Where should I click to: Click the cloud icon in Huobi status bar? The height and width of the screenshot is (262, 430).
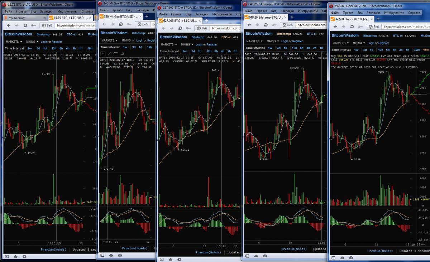343,258
